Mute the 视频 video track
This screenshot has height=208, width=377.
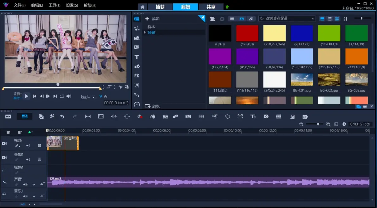28,146
